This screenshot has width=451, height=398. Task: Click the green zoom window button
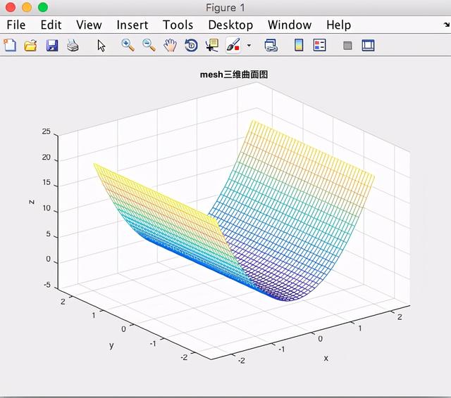tap(43, 7)
